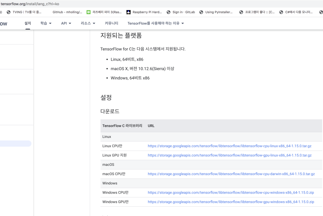Open the GitHub - mholling bookmark
323x216 pixels.
pos(67,12)
